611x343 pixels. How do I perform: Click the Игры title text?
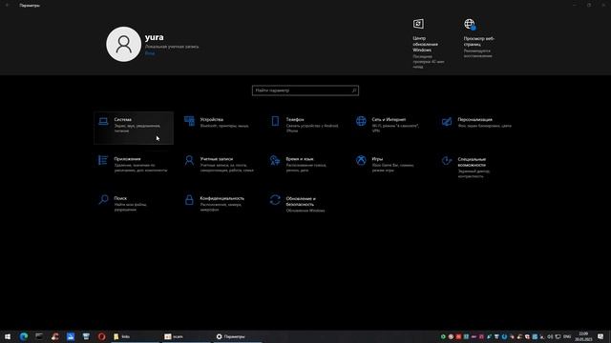[377, 159]
